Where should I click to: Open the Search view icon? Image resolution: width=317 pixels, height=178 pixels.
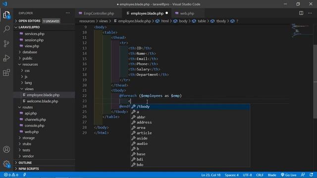click(x=6, y=29)
